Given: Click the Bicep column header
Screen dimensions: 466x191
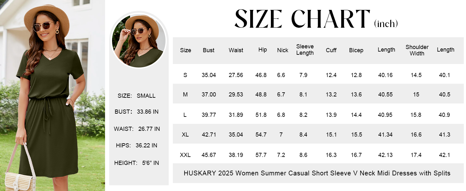Looking at the screenshot, I should pyautogui.click(x=356, y=50).
